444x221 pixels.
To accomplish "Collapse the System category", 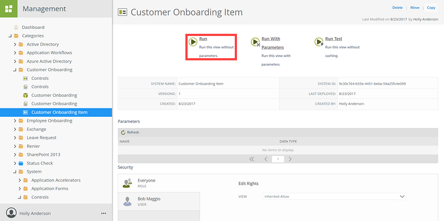I will click(x=15, y=172).
